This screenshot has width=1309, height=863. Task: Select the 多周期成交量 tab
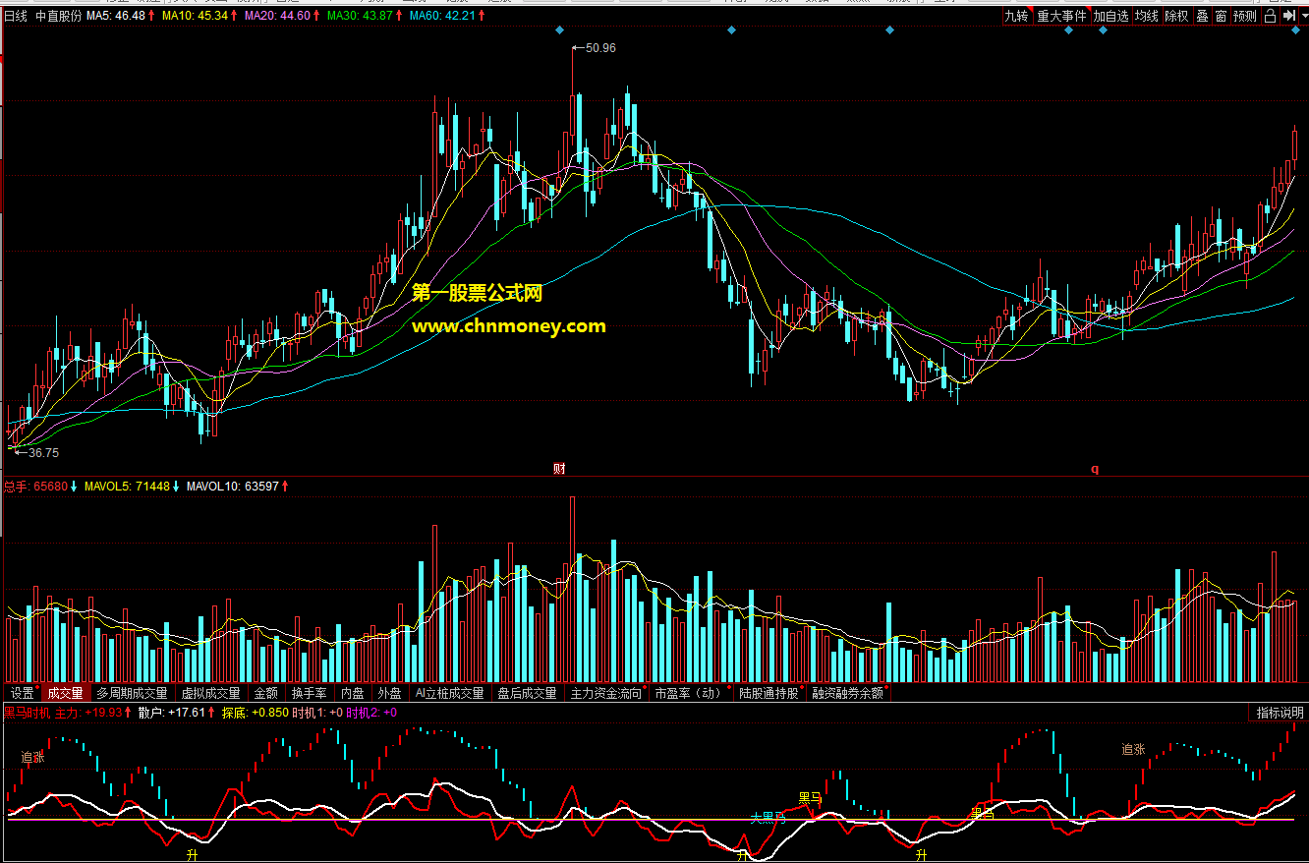click(132, 693)
